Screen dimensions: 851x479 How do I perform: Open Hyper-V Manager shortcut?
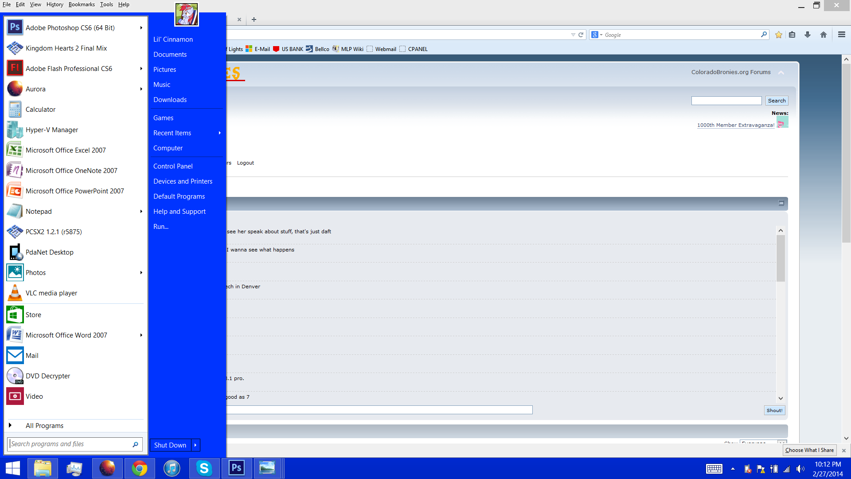[x=51, y=130]
